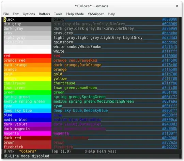Click the #b22222 hex link
This screenshot has width=184, height=161.
170,147
